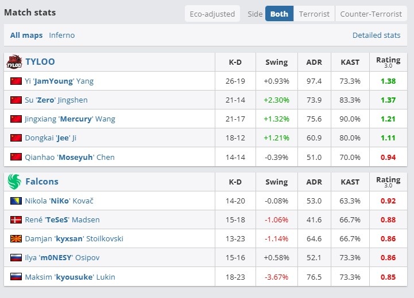Image resolution: width=414 pixels, height=298 pixels.
Task: Switch side filter to Terrorist
Action: click(314, 14)
